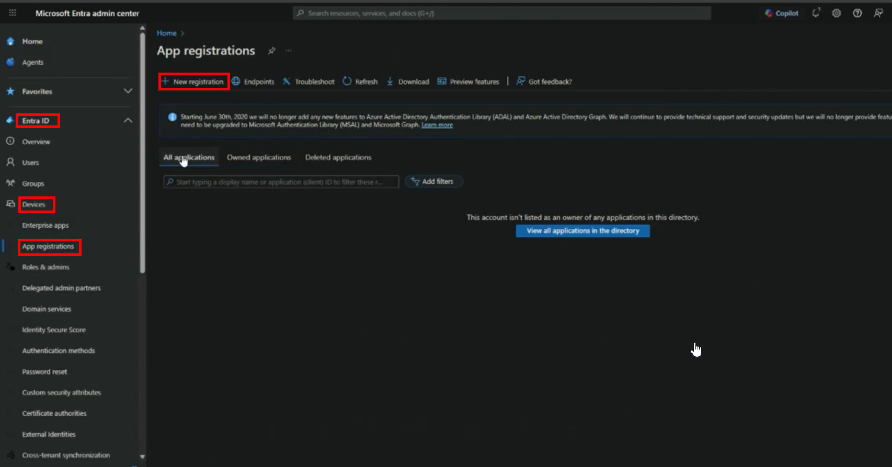Image resolution: width=892 pixels, height=467 pixels.
Task: Pin the App registrations page
Action: tap(271, 51)
